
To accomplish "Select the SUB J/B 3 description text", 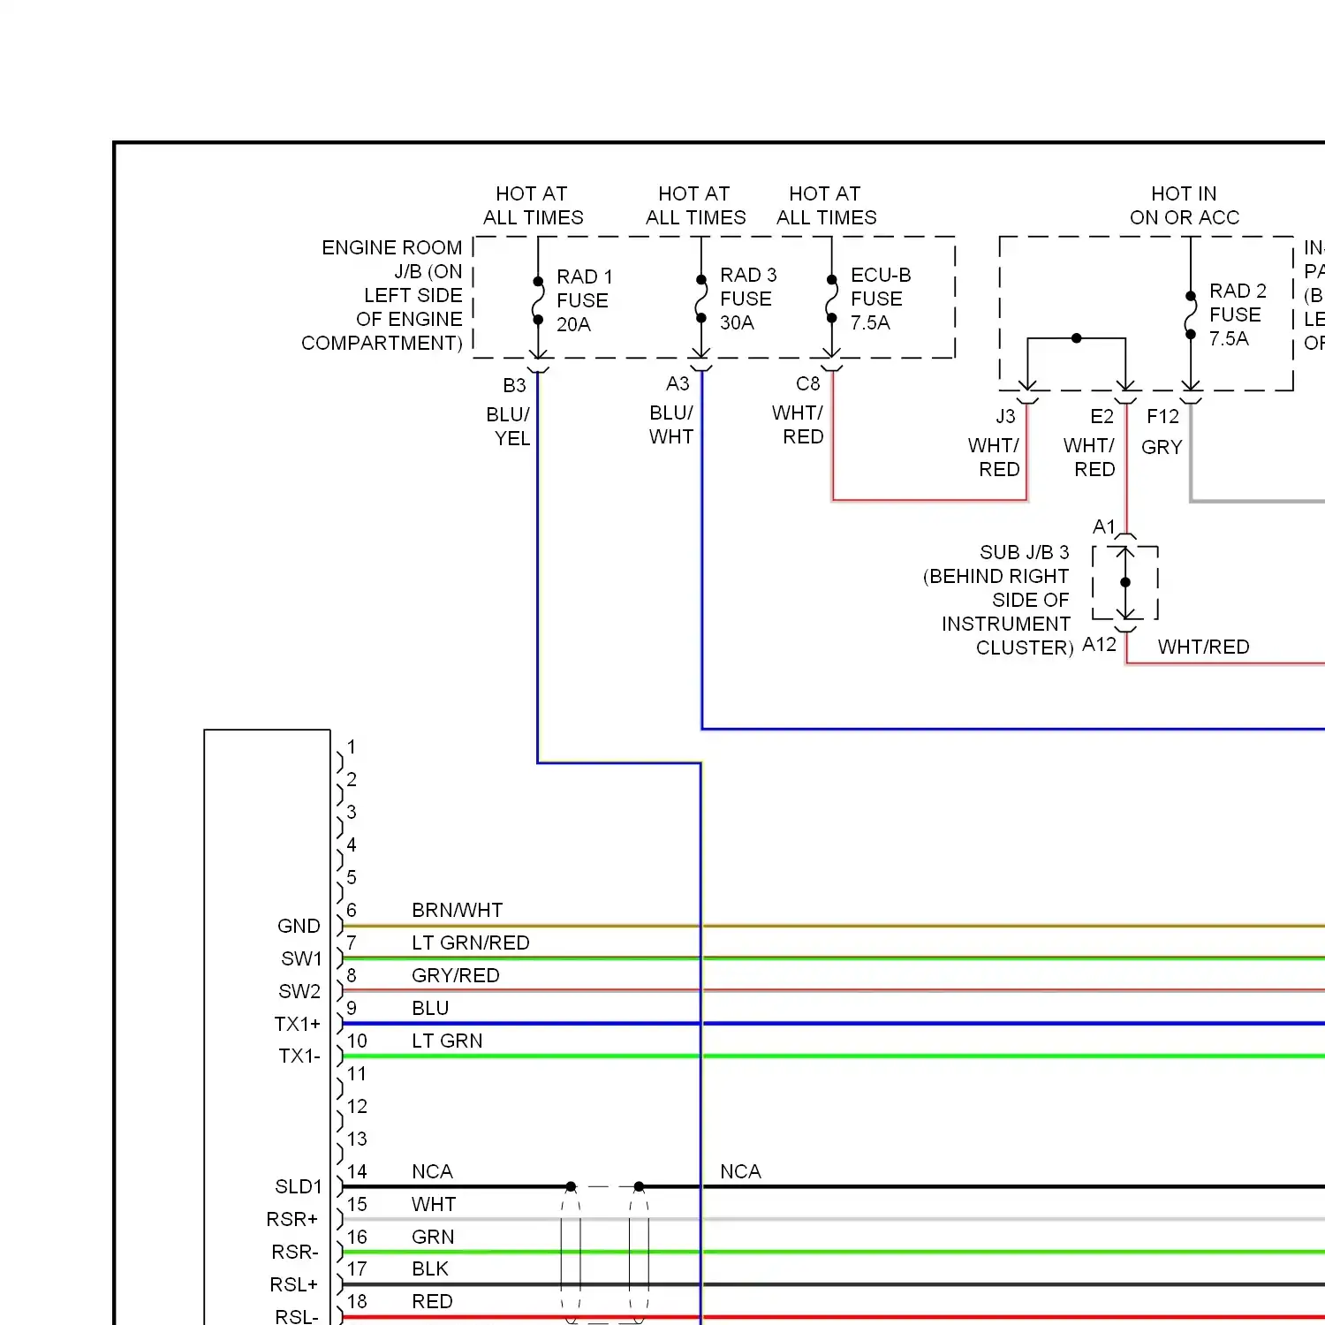I will (998, 600).
